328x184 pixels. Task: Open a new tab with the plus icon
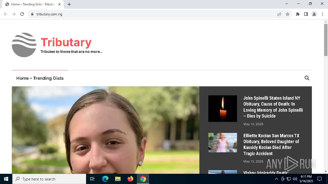click(x=69, y=4)
